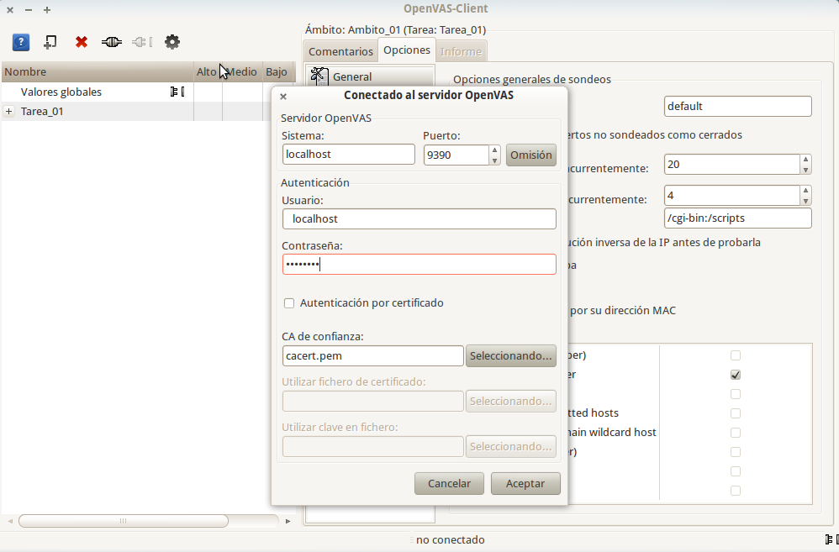Click the Omisión default port button
839x552 pixels.
(530, 155)
